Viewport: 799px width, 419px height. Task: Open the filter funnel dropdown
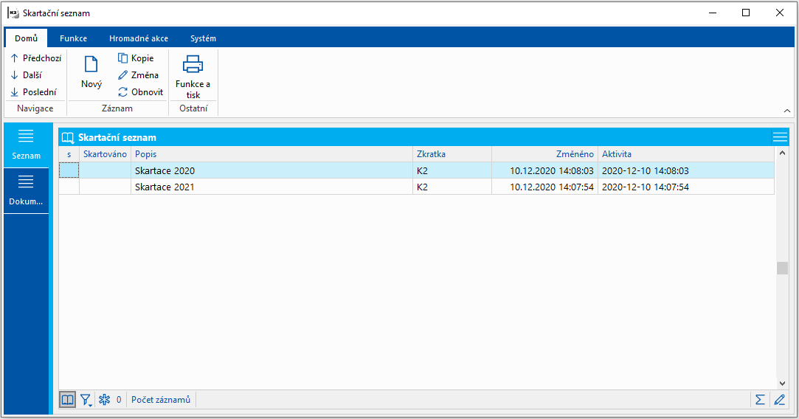(86, 400)
